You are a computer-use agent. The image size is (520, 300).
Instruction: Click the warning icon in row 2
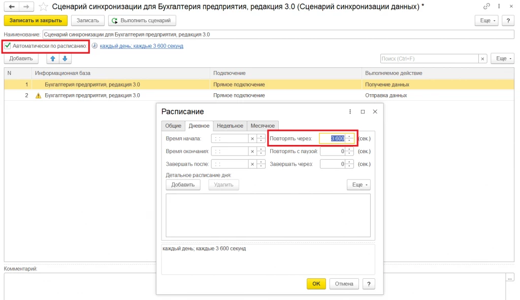[39, 95]
